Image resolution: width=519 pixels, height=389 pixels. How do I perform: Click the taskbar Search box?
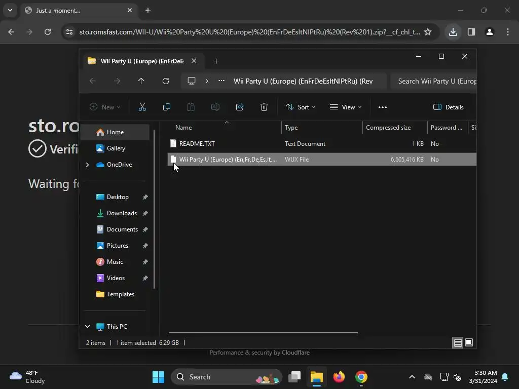pos(227,377)
